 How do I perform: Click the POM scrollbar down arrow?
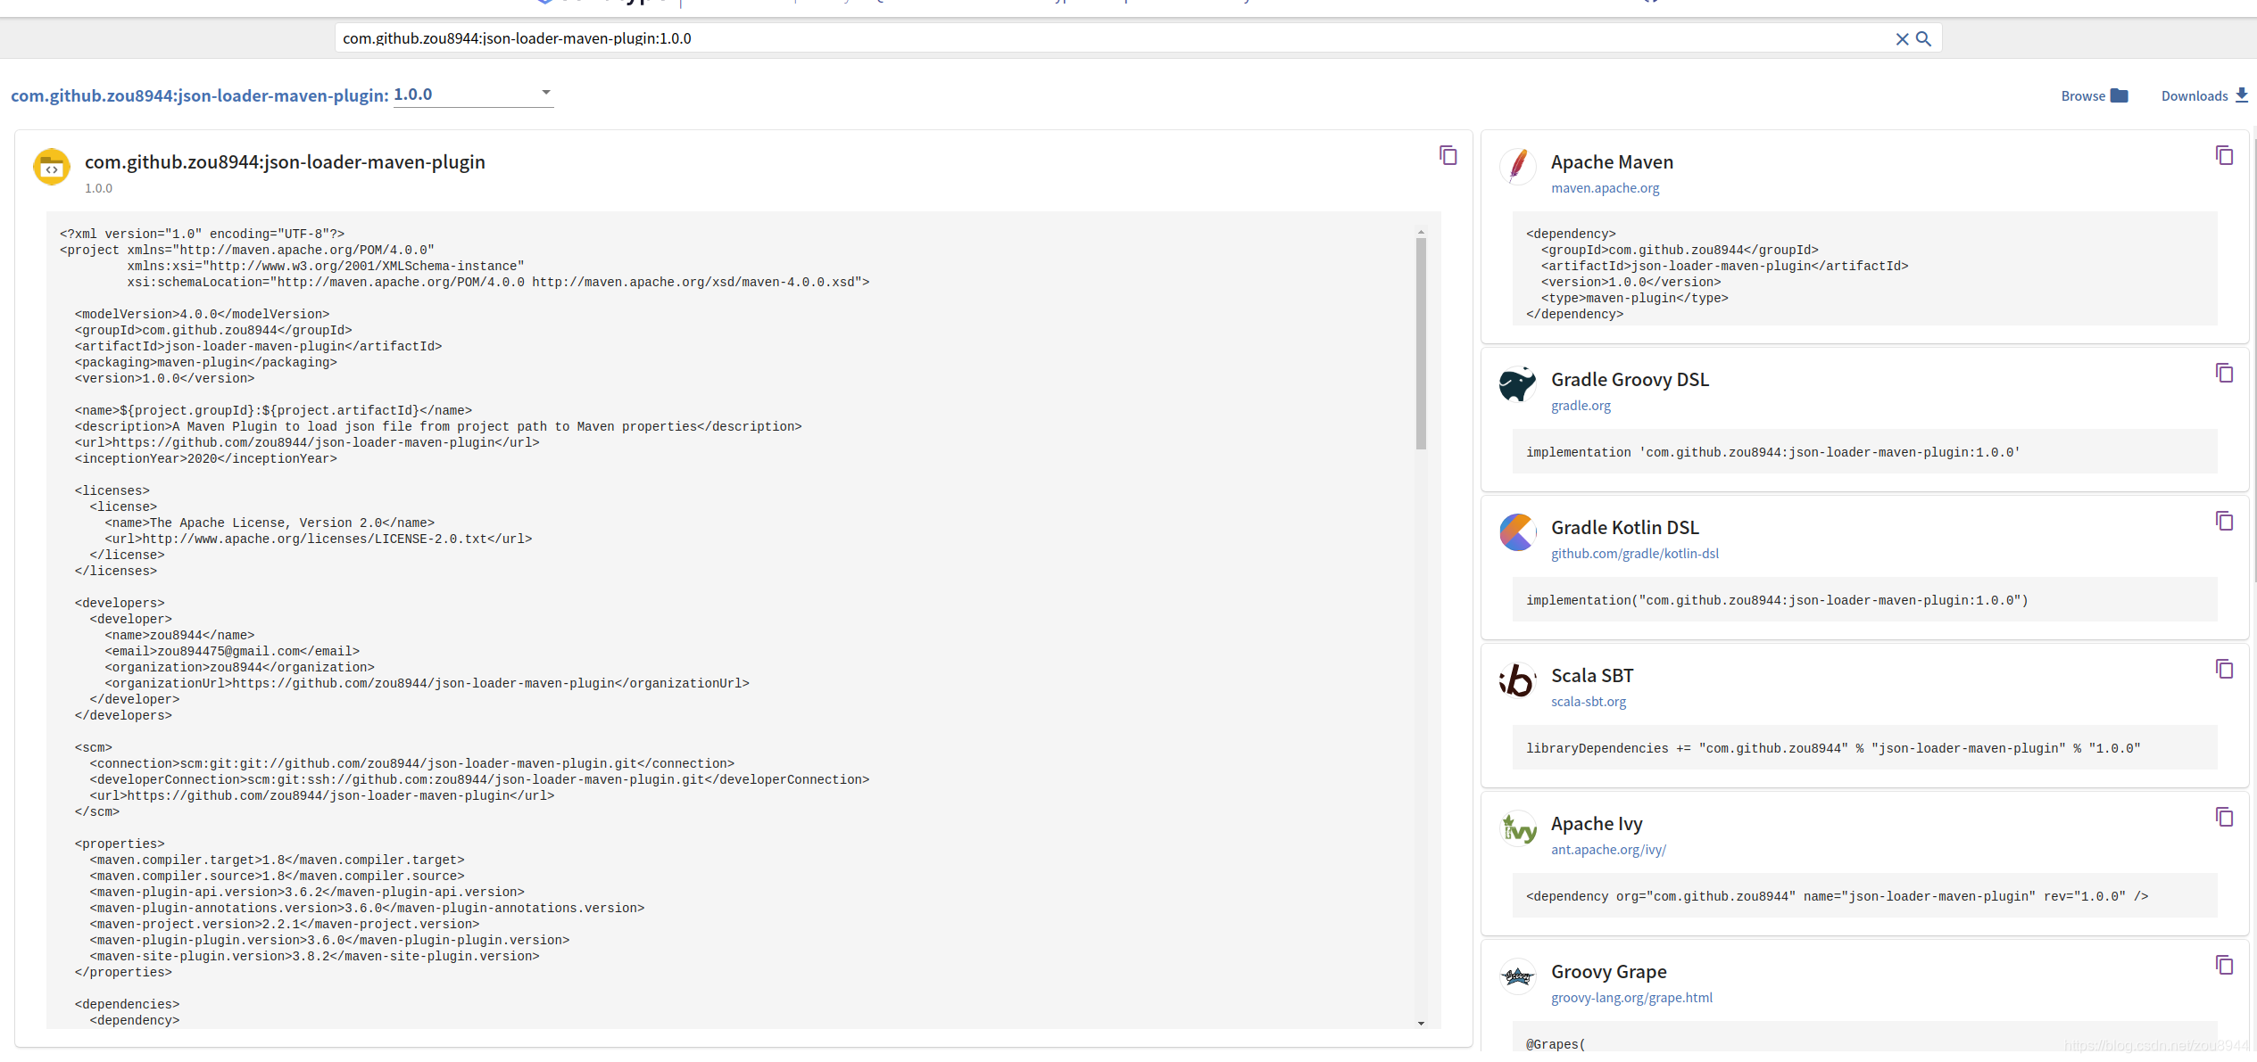(x=1421, y=1023)
